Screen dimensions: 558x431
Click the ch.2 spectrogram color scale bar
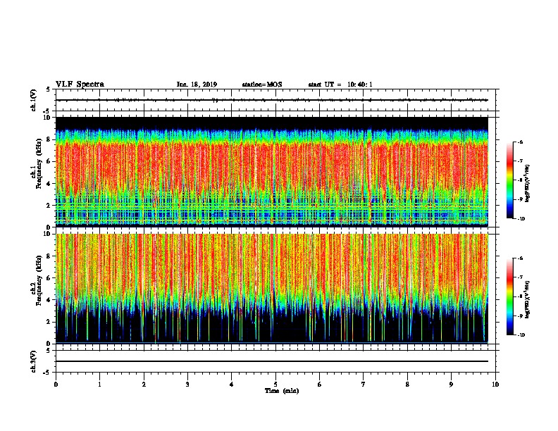pos(510,296)
